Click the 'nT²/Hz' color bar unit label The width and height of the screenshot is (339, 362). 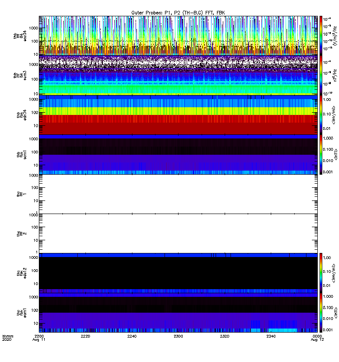coord(335,75)
